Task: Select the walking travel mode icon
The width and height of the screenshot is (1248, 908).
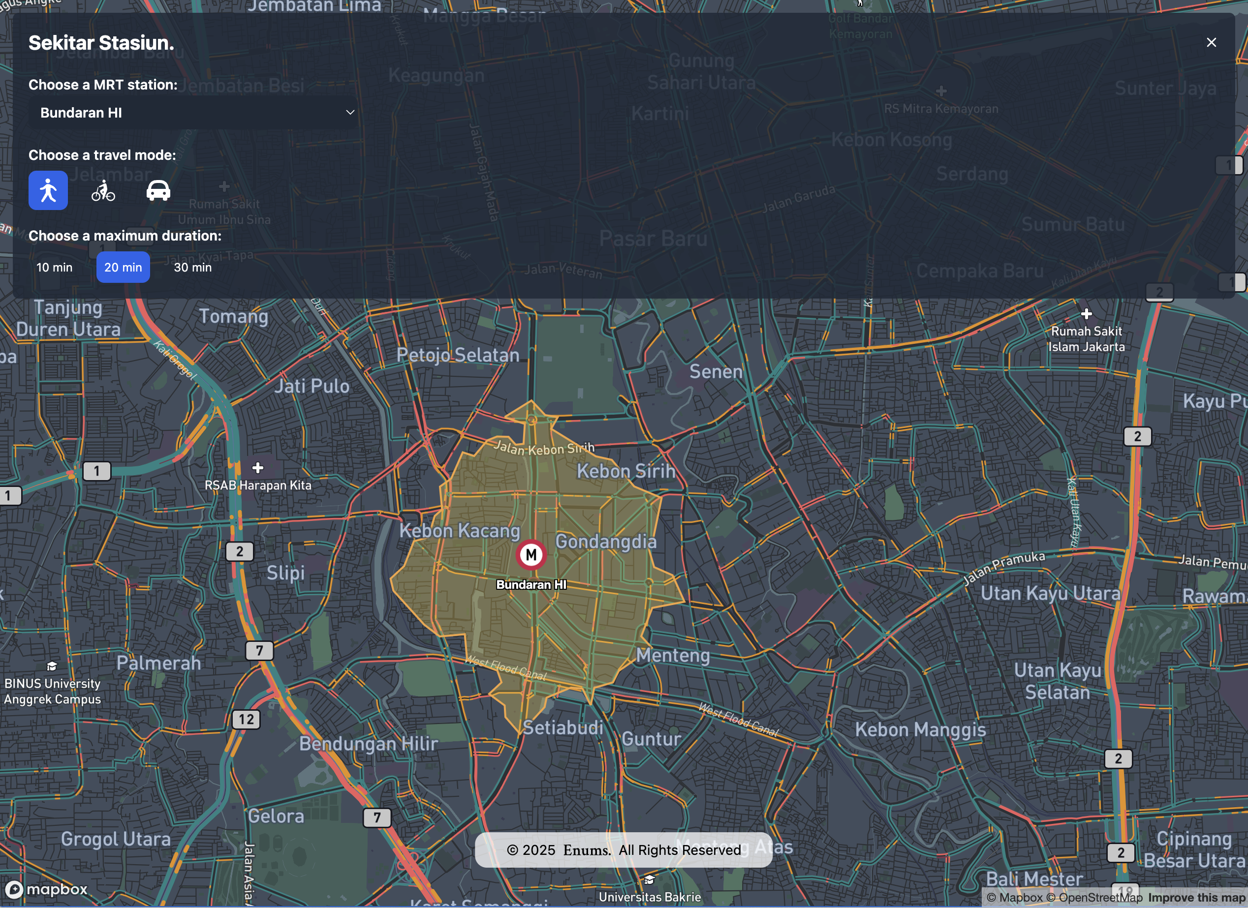Action: [48, 190]
